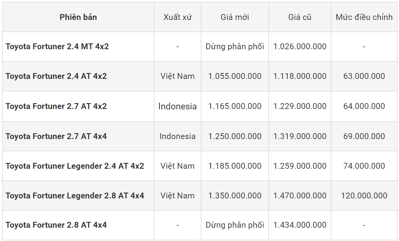Click the old price 1.026.000.000 cell
Screen dimensions: 399x241
tap(300, 46)
